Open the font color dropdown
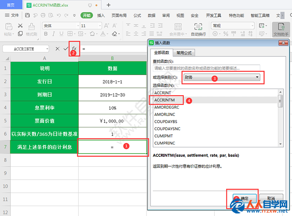This screenshot has width=292, height=216. (107, 34)
